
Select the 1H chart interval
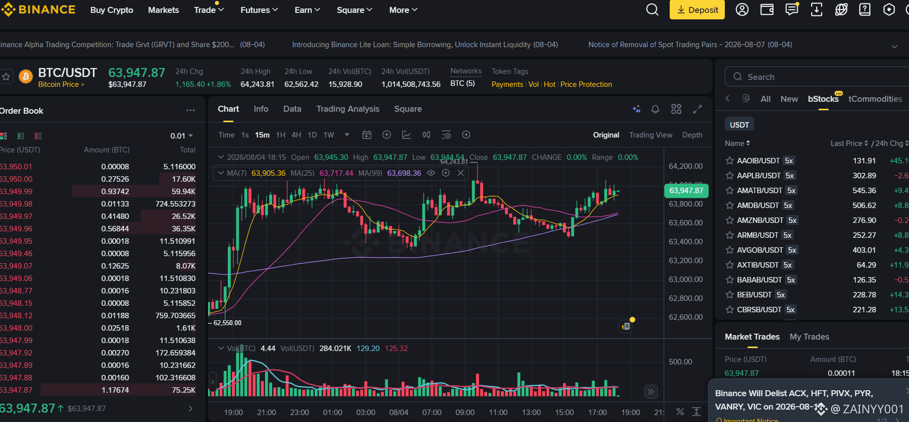click(280, 135)
